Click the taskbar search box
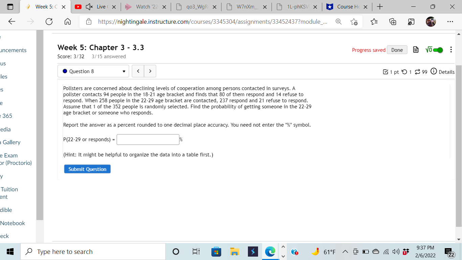Screen dimensions: 462x260 click(93, 252)
